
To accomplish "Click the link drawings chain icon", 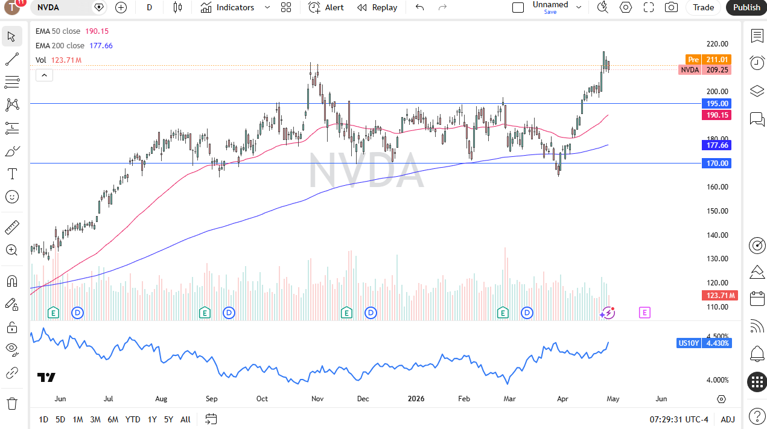I will click(x=12, y=373).
